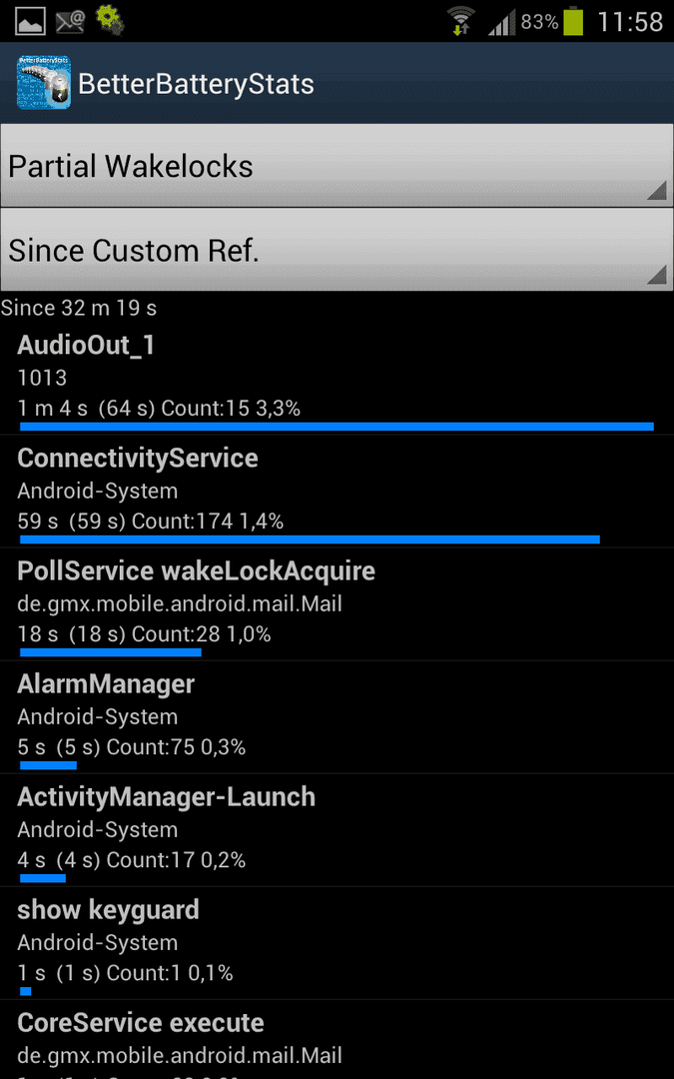Tap the battery level icon
Screen dimensions: 674x1079
click(x=573, y=21)
